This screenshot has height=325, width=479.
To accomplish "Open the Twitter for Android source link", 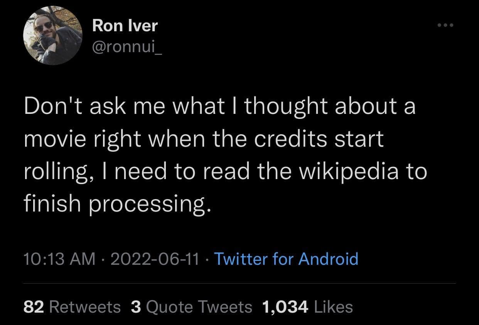I will [286, 259].
